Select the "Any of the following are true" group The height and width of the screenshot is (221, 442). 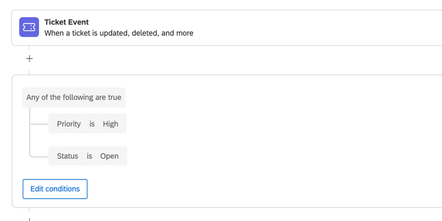[x=74, y=97]
